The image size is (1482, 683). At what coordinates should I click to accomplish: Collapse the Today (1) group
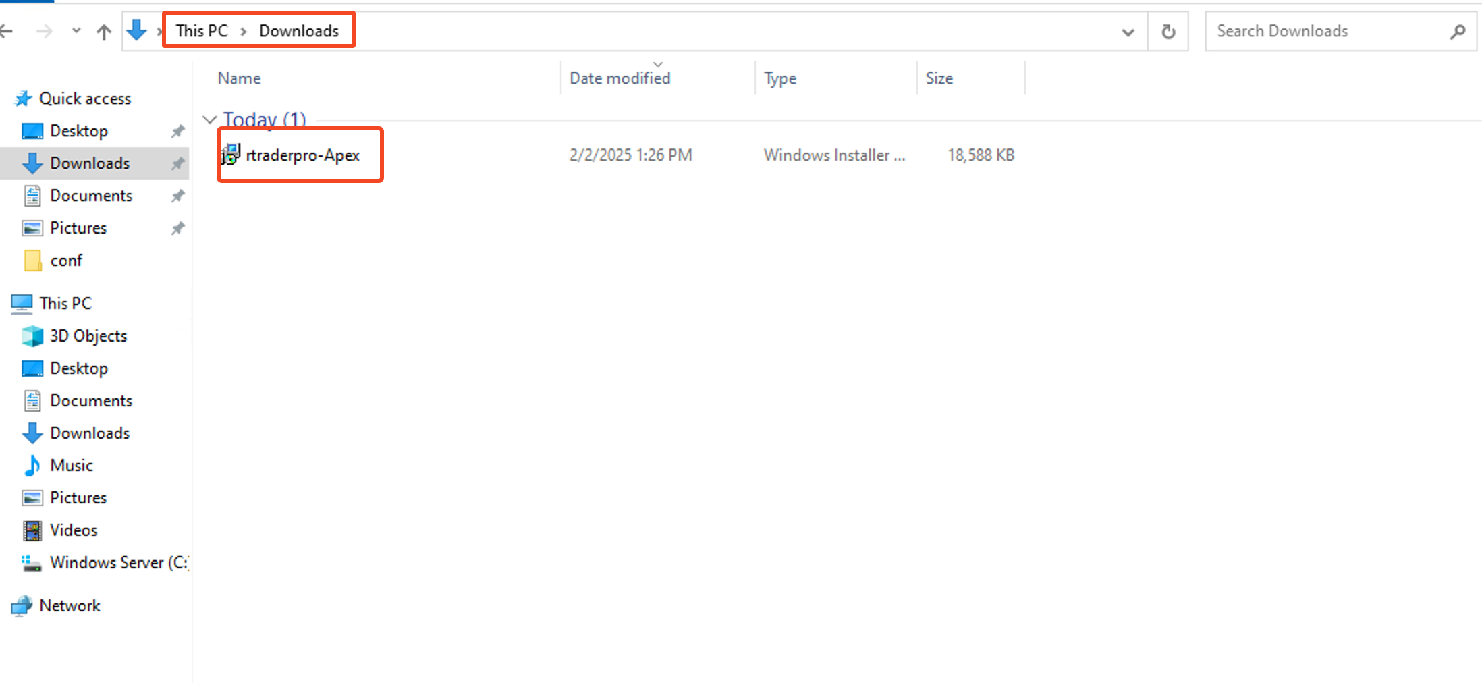210,119
